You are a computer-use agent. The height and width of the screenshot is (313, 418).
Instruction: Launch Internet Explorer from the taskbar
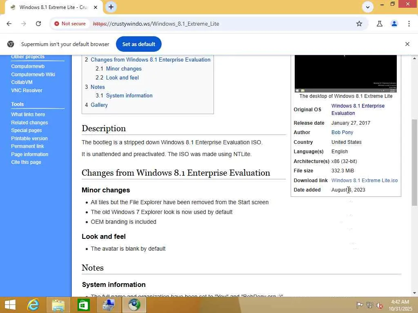click(x=33, y=305)
